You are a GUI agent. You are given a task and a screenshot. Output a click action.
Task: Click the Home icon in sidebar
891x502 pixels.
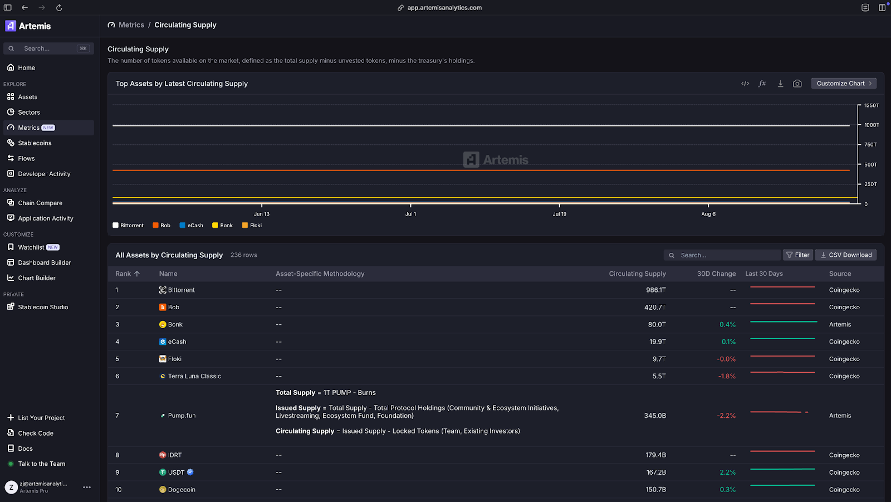coord(11,67)
